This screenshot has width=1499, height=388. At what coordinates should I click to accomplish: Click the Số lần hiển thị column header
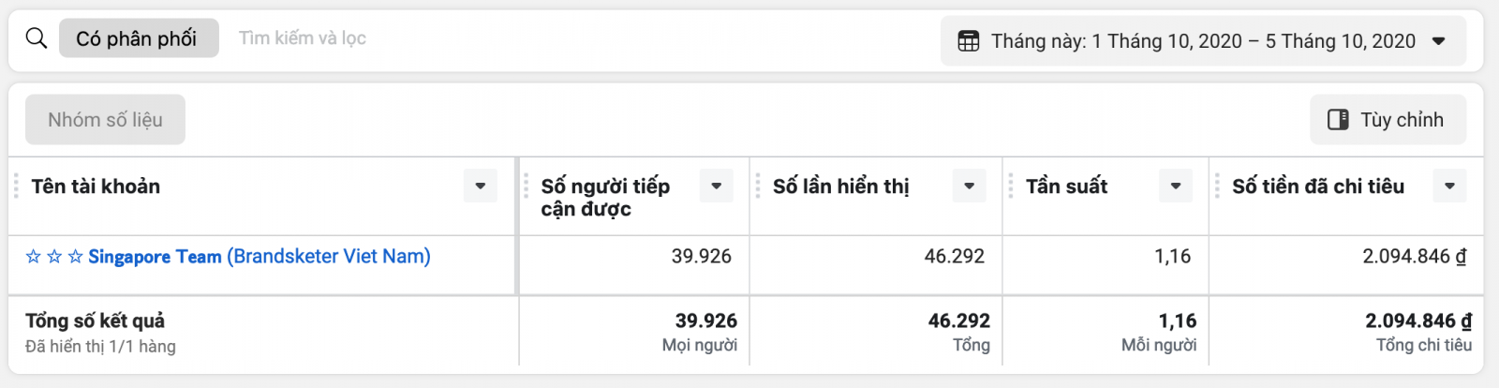point(840,187)
